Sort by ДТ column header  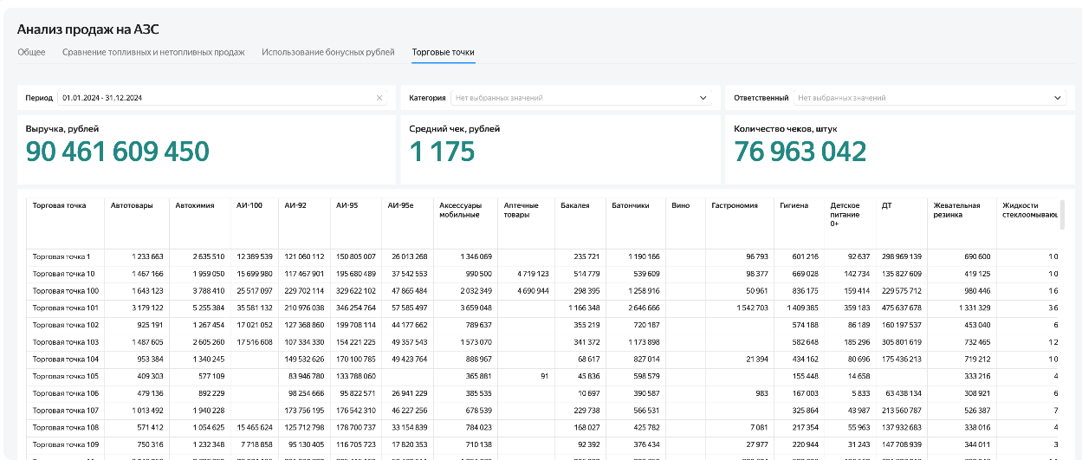[x=887, y=205]
